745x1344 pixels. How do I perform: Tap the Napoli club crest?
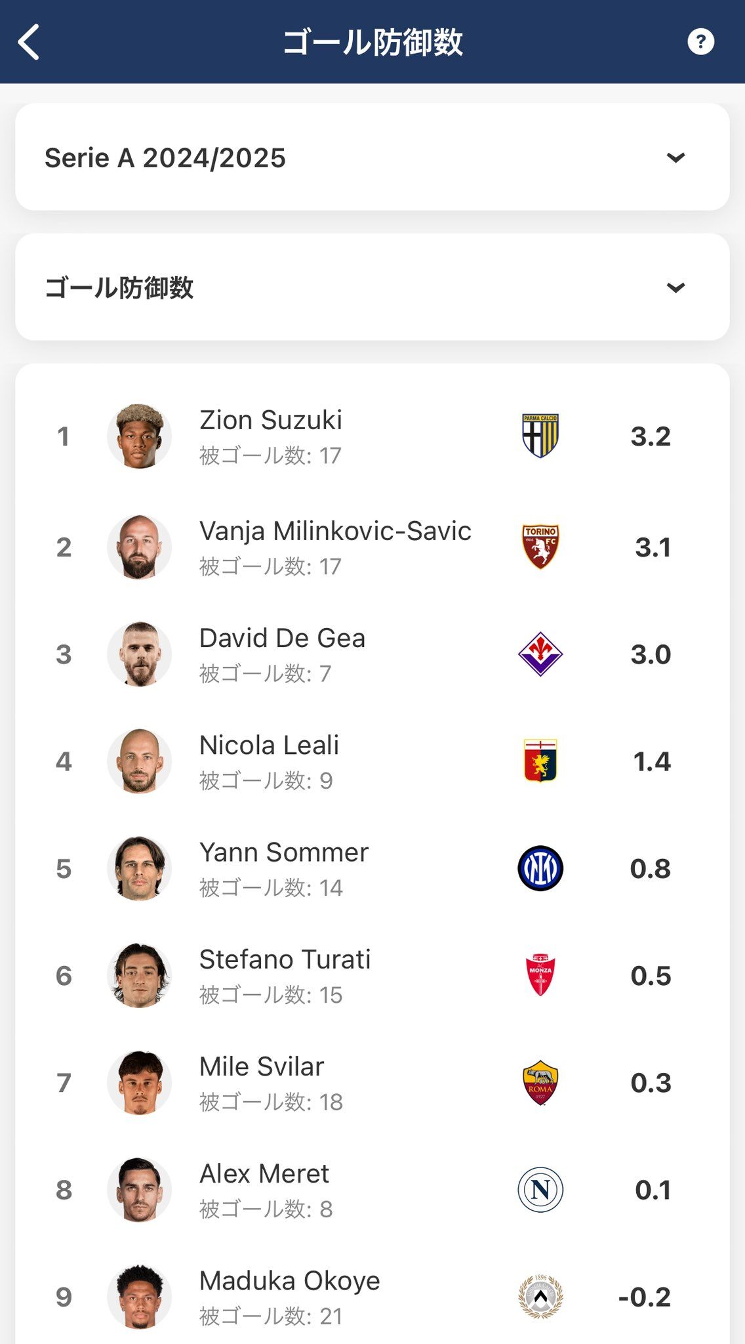(x=540, y=1190)
